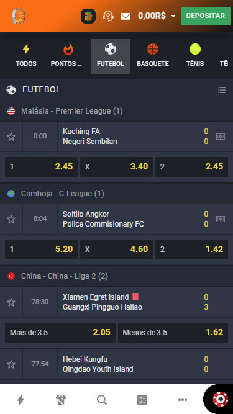Open the gift box bonus icon

pyautogui.click(x=88, y=16)
